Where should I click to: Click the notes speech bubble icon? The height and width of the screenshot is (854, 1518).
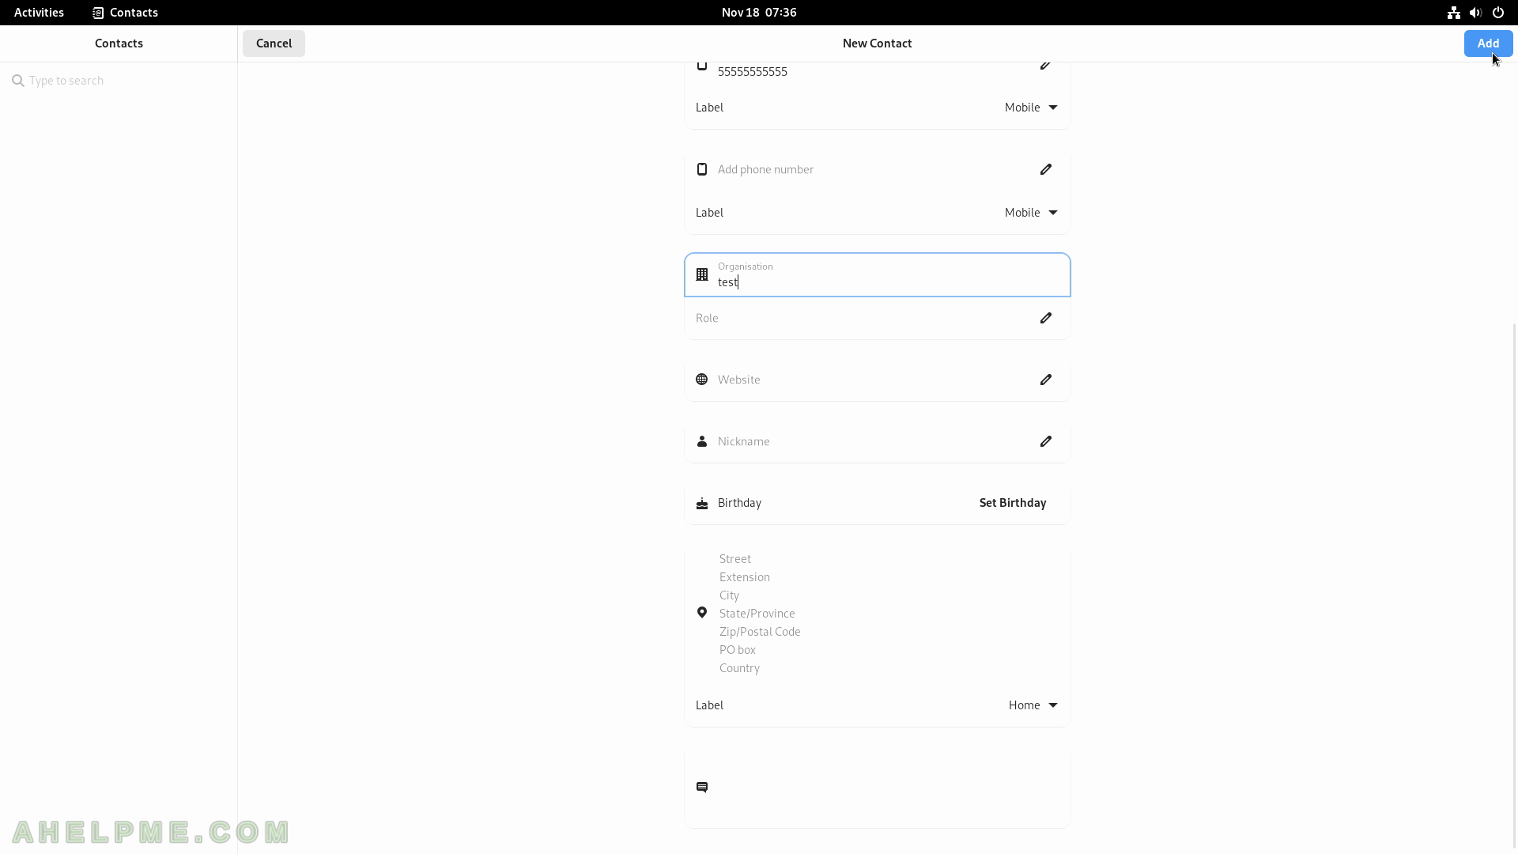(701, 788)
